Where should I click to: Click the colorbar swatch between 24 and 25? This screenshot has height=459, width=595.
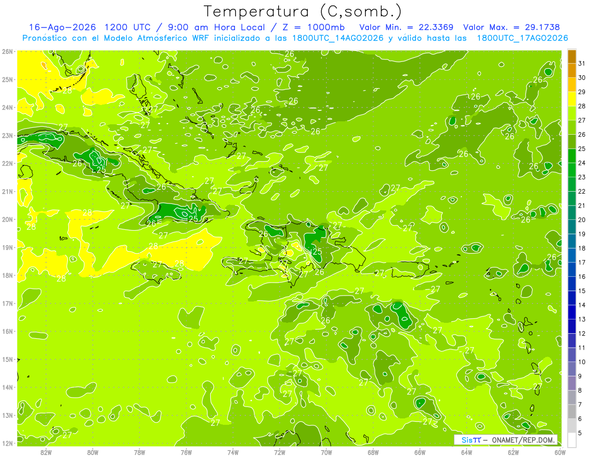[x=572, y=156]
